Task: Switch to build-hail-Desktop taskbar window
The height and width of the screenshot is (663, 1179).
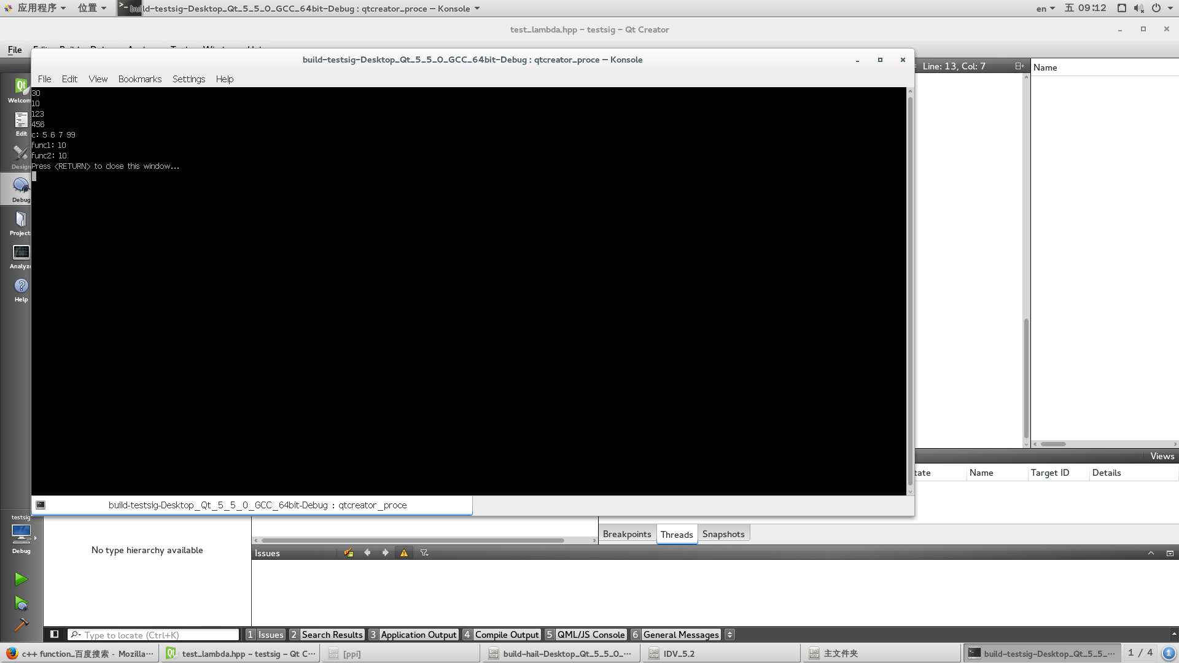Action: click(561, 653)
